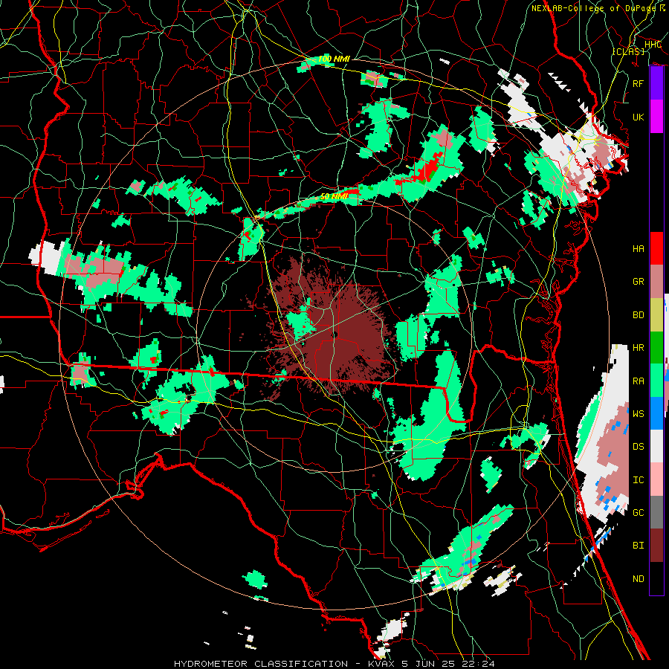This screenshot has height=669, width=669.
Task: Click the black radar site dot at center
Action: click(x=335, y=335)
